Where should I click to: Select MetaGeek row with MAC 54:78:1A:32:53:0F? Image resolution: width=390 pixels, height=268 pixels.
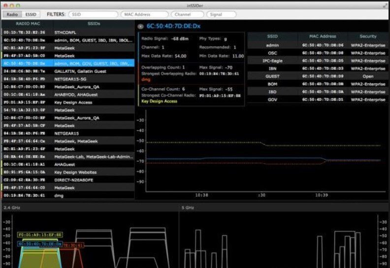[68, 110]
